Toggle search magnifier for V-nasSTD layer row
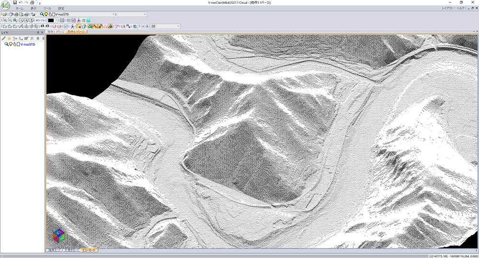 tap(6, 44)
